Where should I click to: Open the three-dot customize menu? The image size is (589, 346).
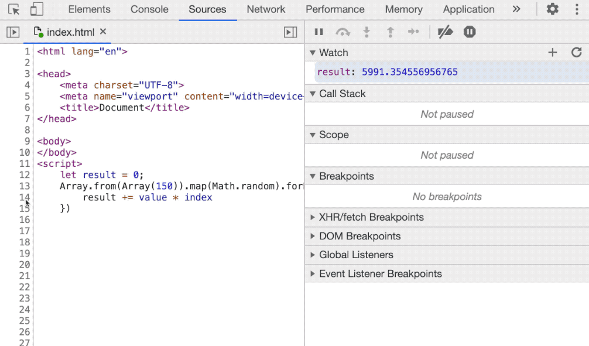point(577,9)
